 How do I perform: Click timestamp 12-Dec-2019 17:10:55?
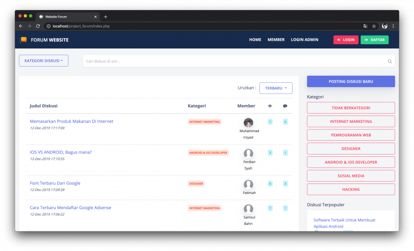point(47,159)
